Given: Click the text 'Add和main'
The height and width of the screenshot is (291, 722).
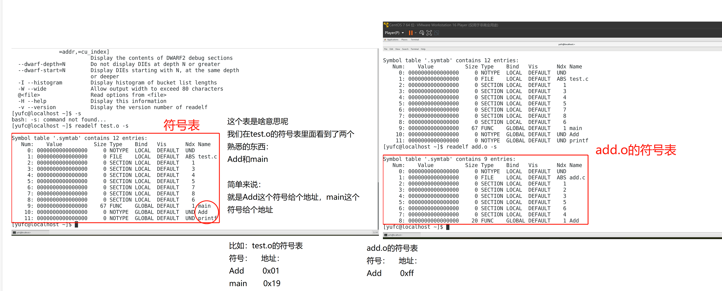Looking at the screenshot, I should [248, 159].
